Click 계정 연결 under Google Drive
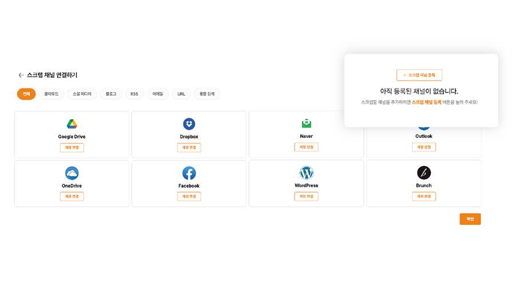This screenshot has height=303, width=515. point(72,147)
